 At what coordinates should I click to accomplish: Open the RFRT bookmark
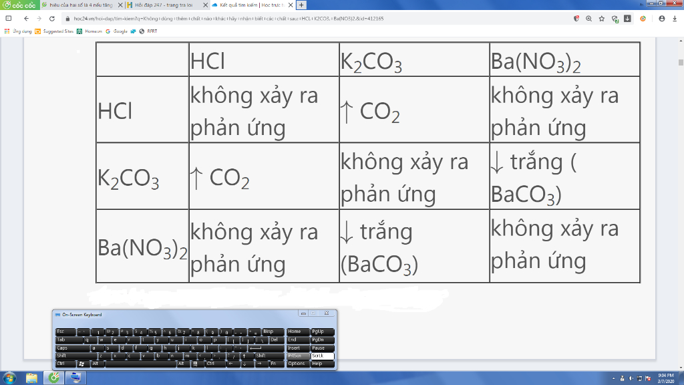coord(148,31)
